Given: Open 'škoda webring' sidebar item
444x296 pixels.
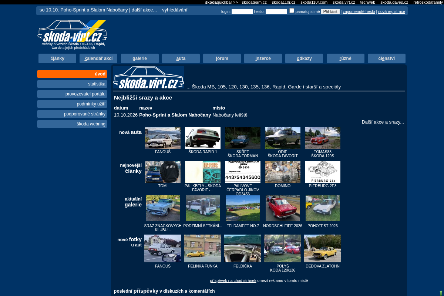Looking at the screenshot, I should pyautogui.click(x=72, y=124).
